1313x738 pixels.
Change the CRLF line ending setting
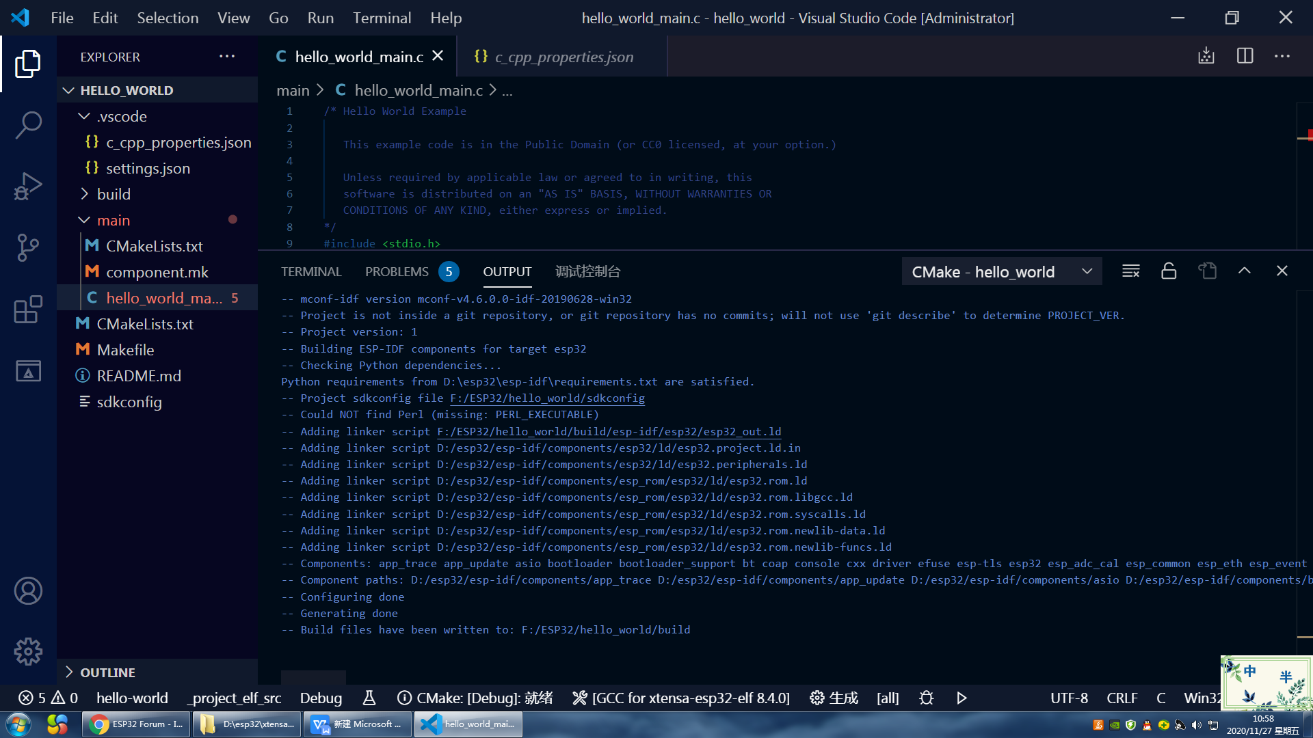point(1122,698)
